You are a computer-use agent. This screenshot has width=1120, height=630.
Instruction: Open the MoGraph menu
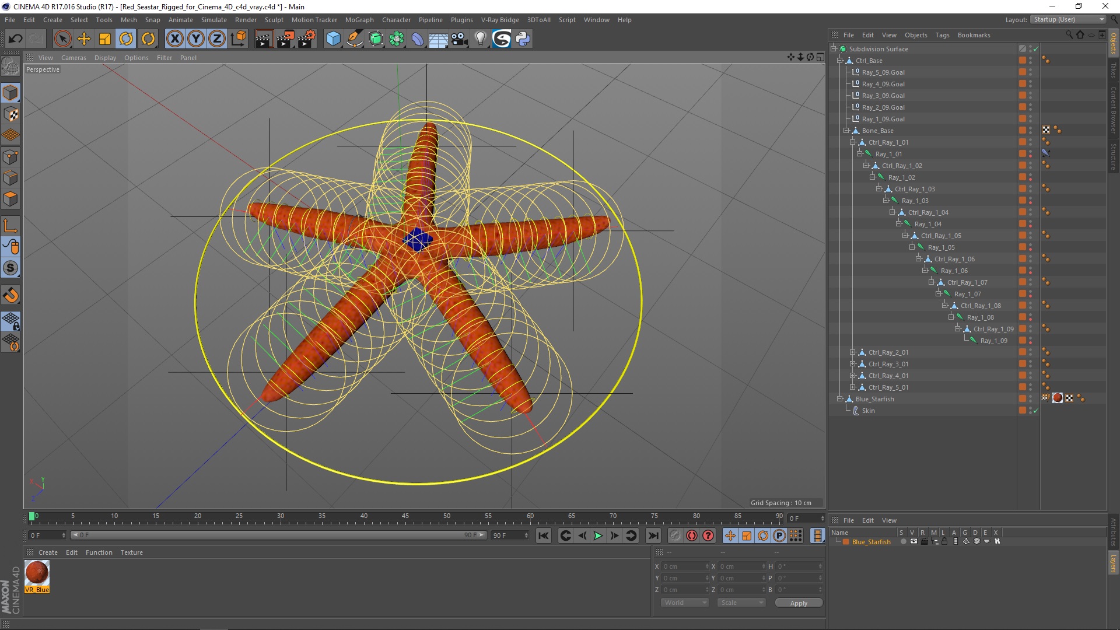pos(359,20)
